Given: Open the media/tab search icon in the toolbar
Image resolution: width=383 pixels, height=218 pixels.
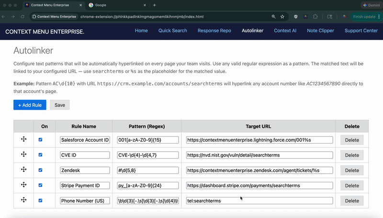Looking at the screenshot, I should click(329, 17).
